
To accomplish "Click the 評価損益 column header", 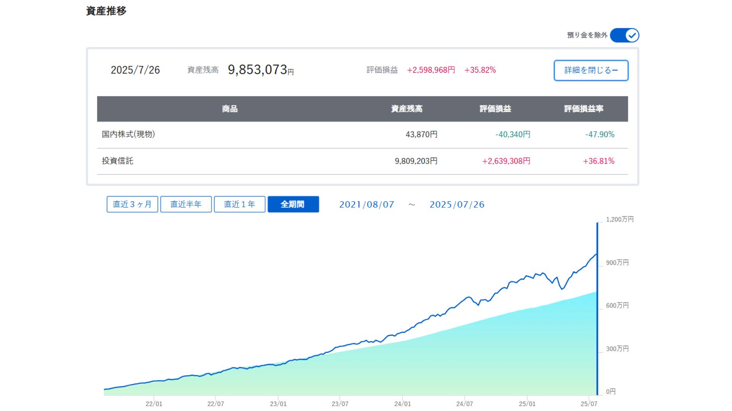I will click(x=495, y=109).
